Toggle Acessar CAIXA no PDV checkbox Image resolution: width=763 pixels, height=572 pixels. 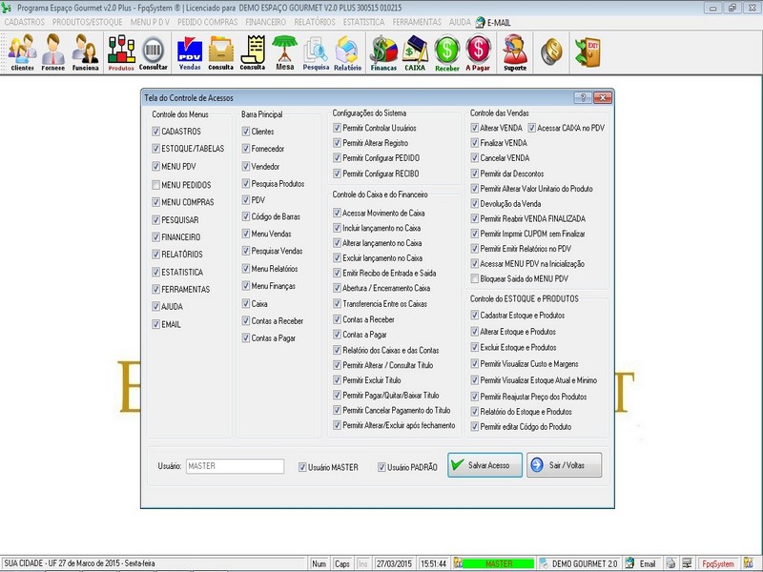pyautogui.click(x=532, y=128)
